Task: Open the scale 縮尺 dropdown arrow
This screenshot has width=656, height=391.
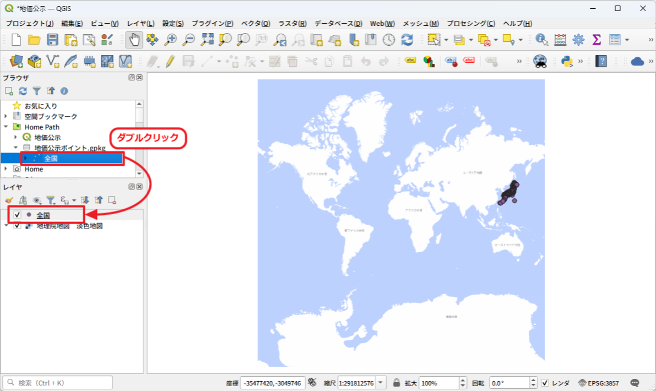Action: pyautogui.click(x=381, y=383)
